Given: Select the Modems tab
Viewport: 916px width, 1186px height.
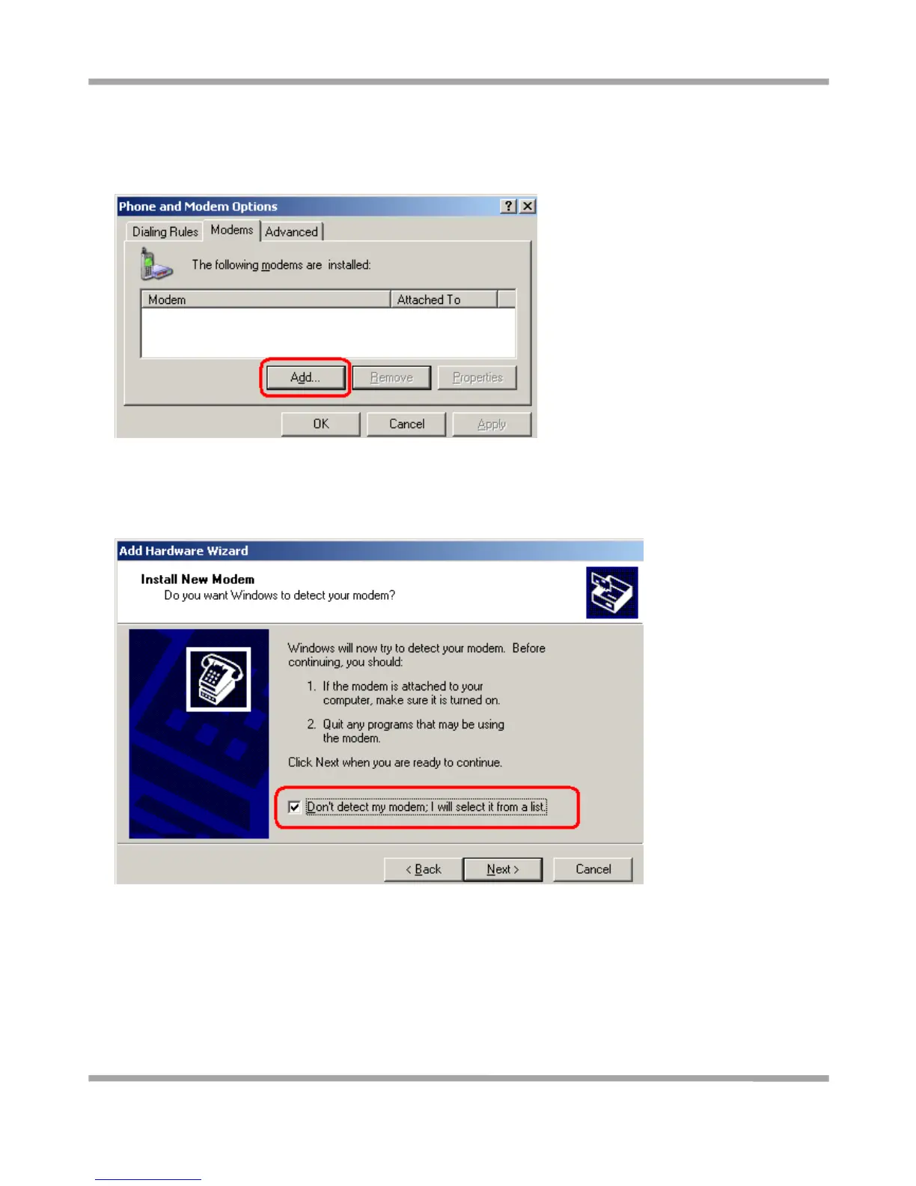Looking at the screenshot, I should (x=231, y=230).
